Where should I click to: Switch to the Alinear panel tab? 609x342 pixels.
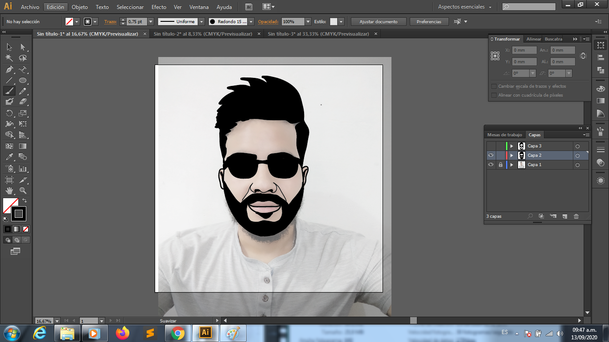(534, 39)
